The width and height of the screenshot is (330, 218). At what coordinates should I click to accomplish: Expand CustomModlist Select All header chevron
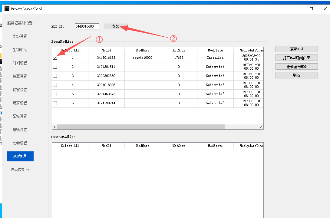(70, 143)
